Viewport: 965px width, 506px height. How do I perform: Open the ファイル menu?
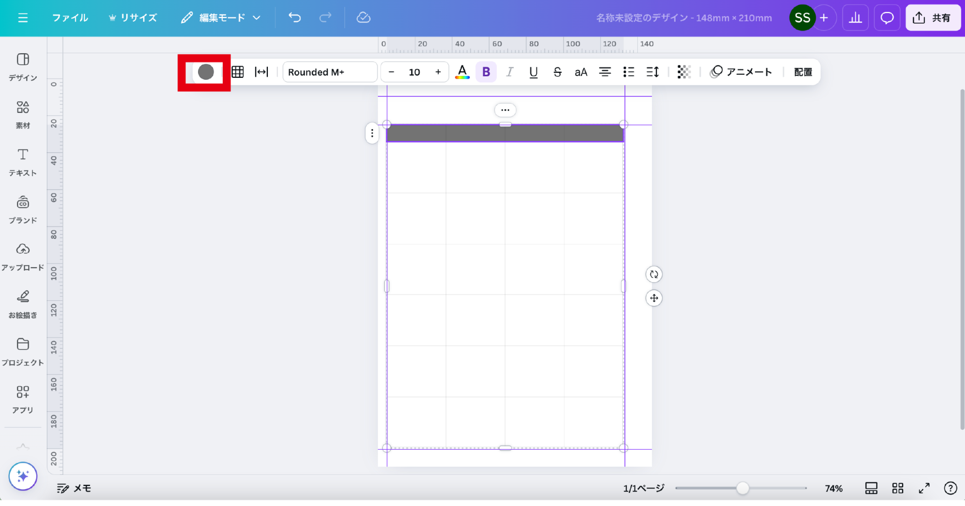[70, 18]
